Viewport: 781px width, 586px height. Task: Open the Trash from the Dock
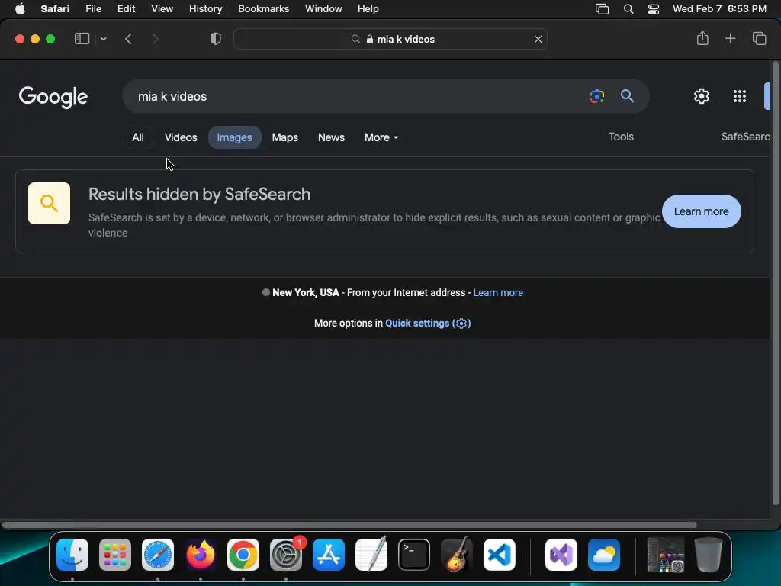coord(709,555)
